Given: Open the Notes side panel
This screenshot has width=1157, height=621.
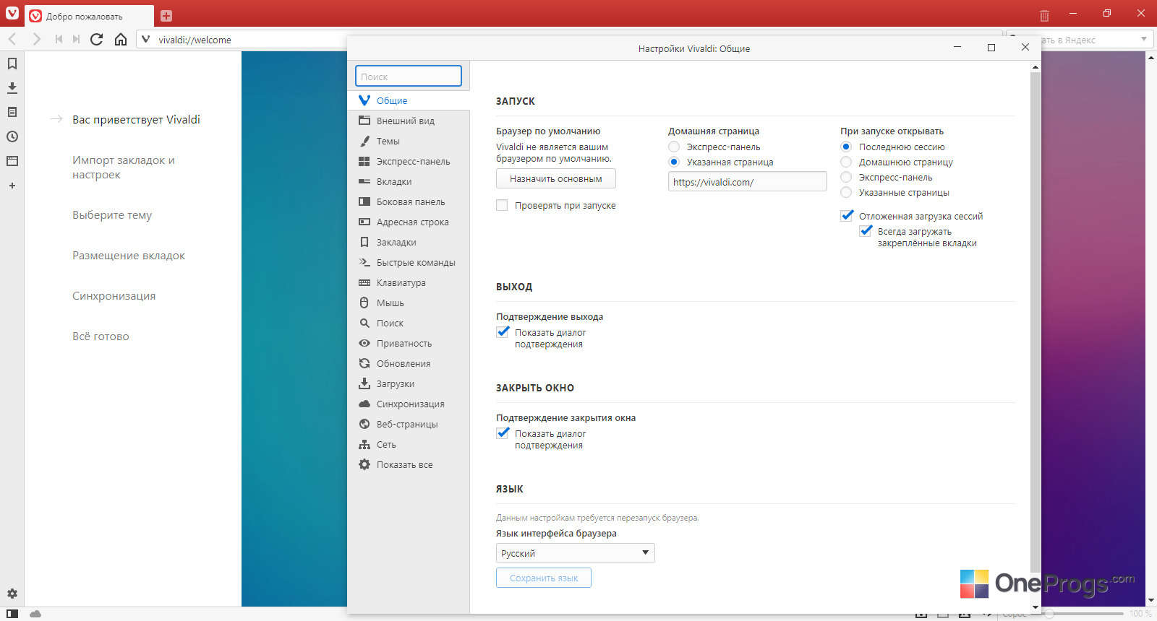Looking at the screenshot, I should click(12, 112).
